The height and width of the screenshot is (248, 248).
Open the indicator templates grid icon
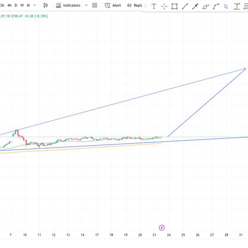95,6
